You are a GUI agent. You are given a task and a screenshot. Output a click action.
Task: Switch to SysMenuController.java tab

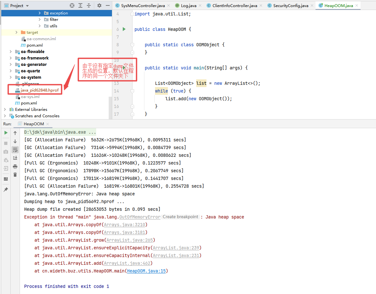[143, 5]
